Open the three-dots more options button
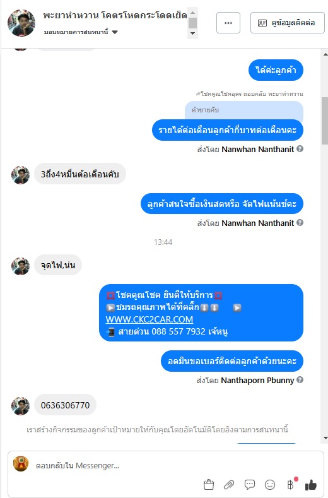 (228, 23)
